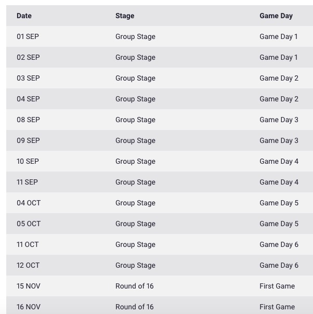Click the 16 NOV date entry
313x314 pixels.
pos(29,307)
